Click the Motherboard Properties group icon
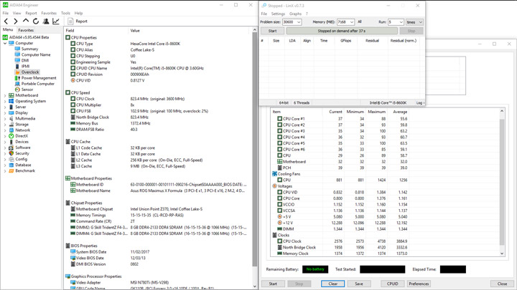 pyautogui.click(x=67, y=178)
